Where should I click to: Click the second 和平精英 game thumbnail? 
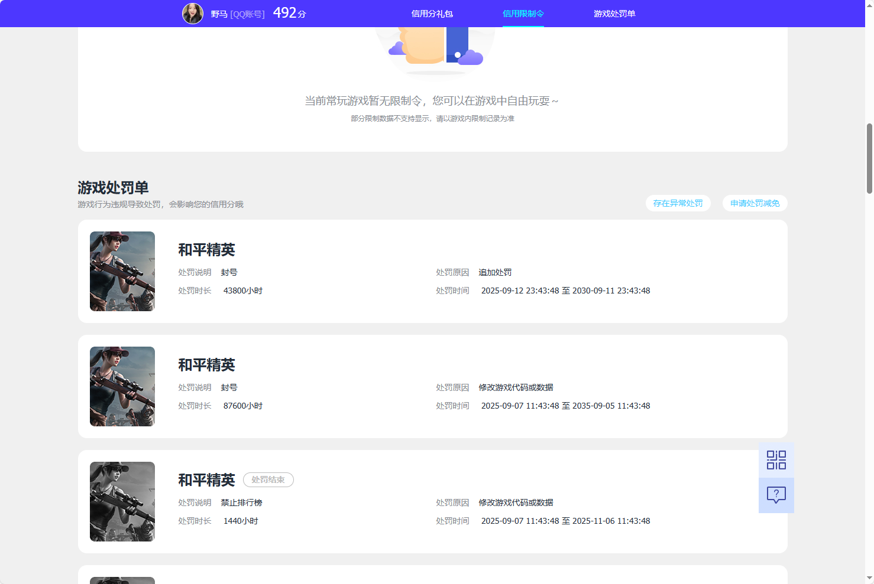click(122, 386)
